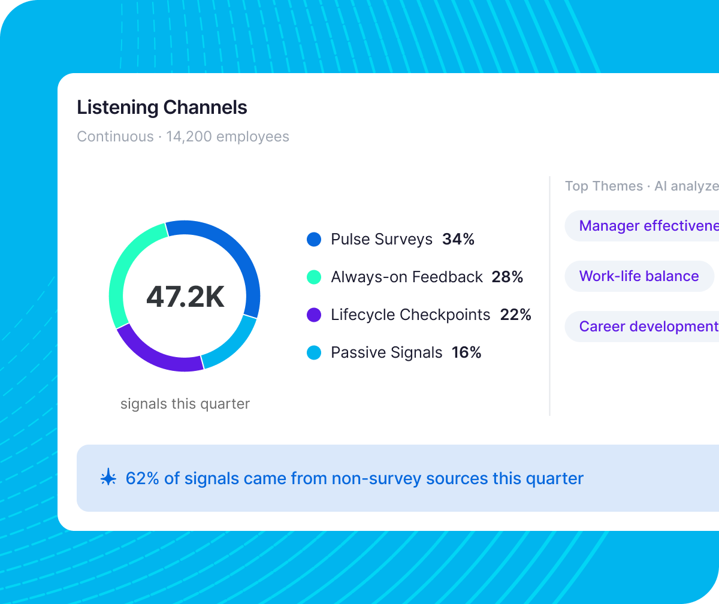Viewport: 719px width, 604px height.
Task: Click the 62% non-survey sources insight text
Action: click(355, 479)
